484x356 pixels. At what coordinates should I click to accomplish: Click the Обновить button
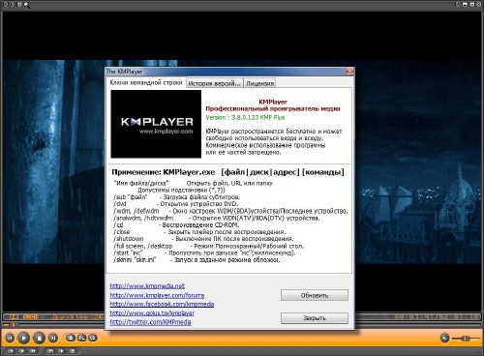pos(315,295)
